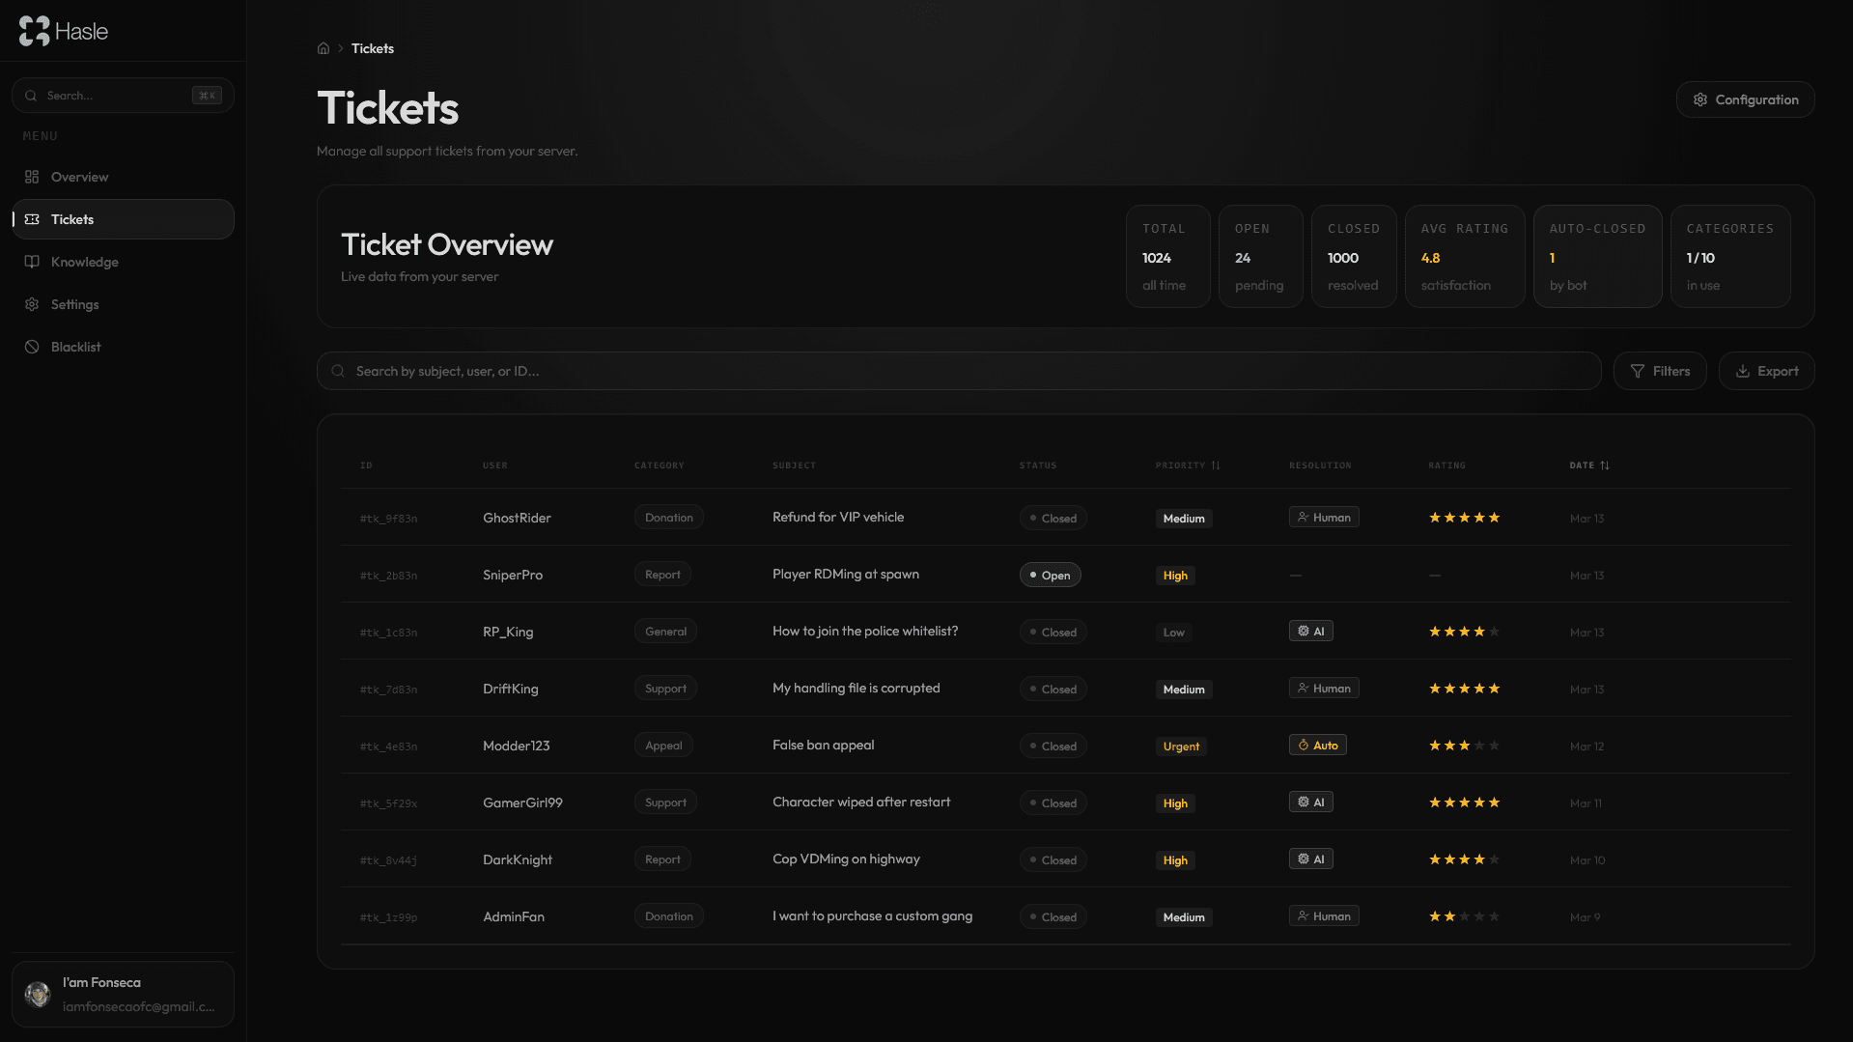Viewport: 1853px width, 1042px height.
Task: Open the Configuration button
Action: (1745, 99)
